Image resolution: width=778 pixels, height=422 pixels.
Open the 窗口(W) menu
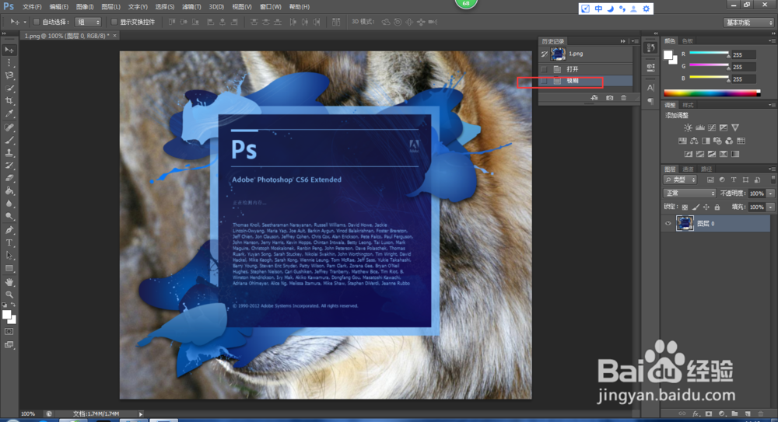click(x=271, y=7)
